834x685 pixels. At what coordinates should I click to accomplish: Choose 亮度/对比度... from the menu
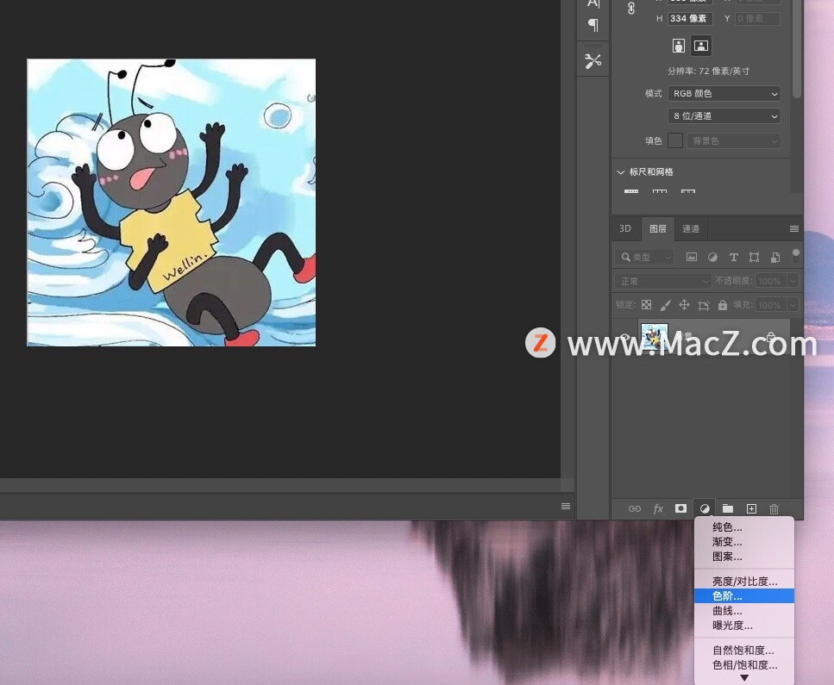tap(744, 582)
